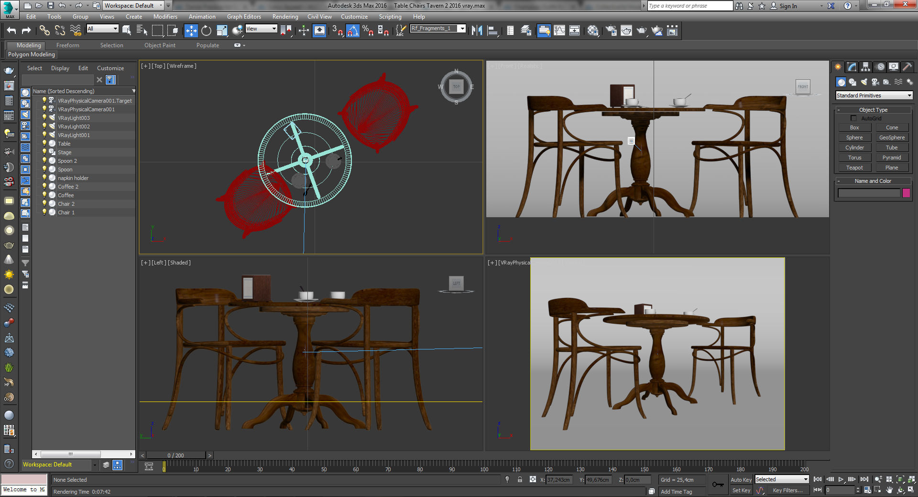Click the Redo arrow in main toolbar
Screen dimensions: 918x497
coord(26,31)
